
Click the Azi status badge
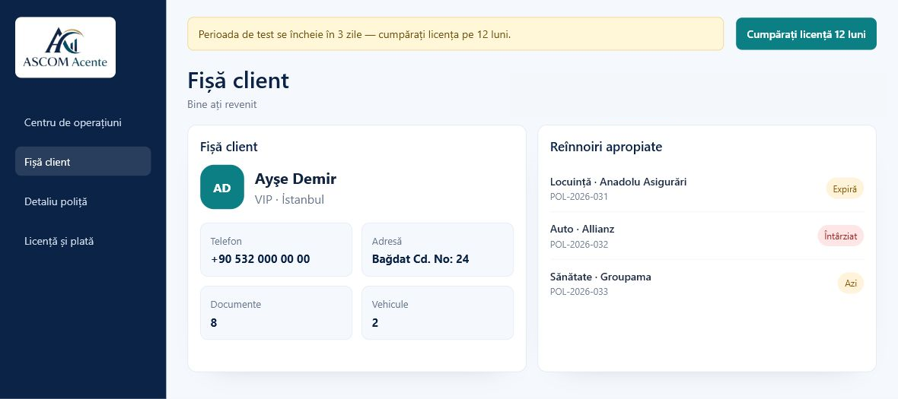pyautogui.click(x=851, y=283)
